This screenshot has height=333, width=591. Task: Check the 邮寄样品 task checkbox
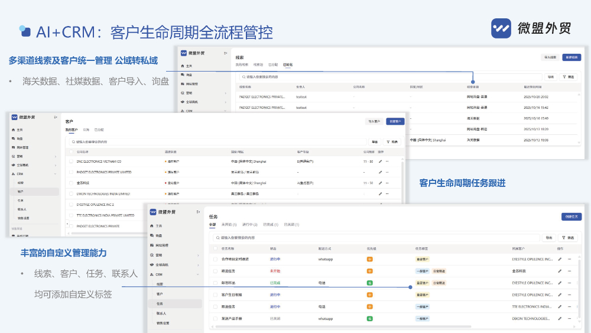(216, 283)
